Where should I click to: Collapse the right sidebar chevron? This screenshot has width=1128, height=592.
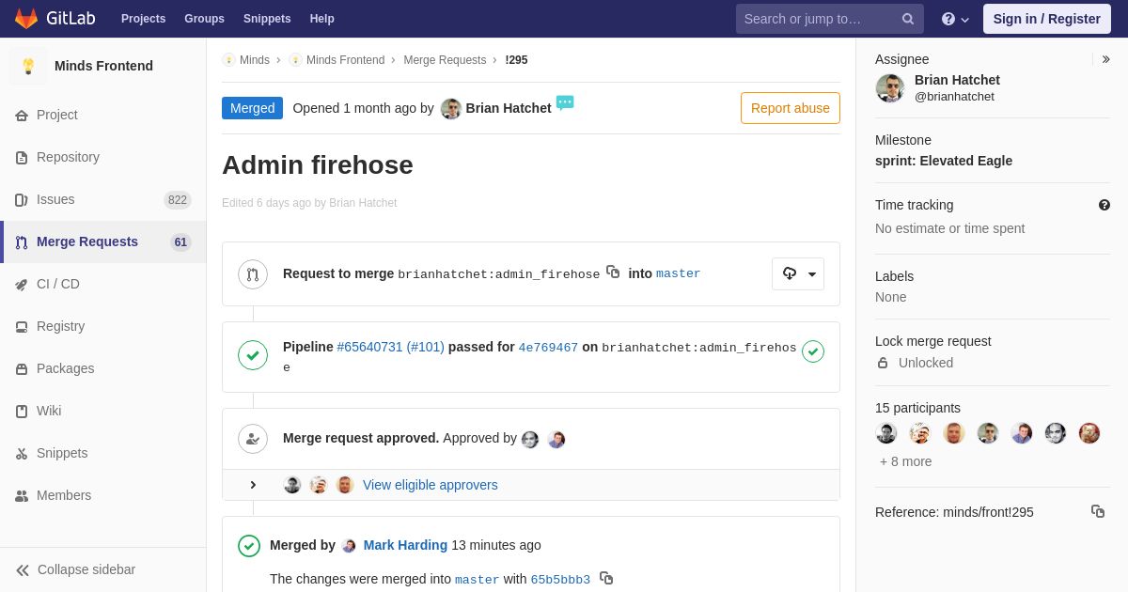(x=1105, y=59)
